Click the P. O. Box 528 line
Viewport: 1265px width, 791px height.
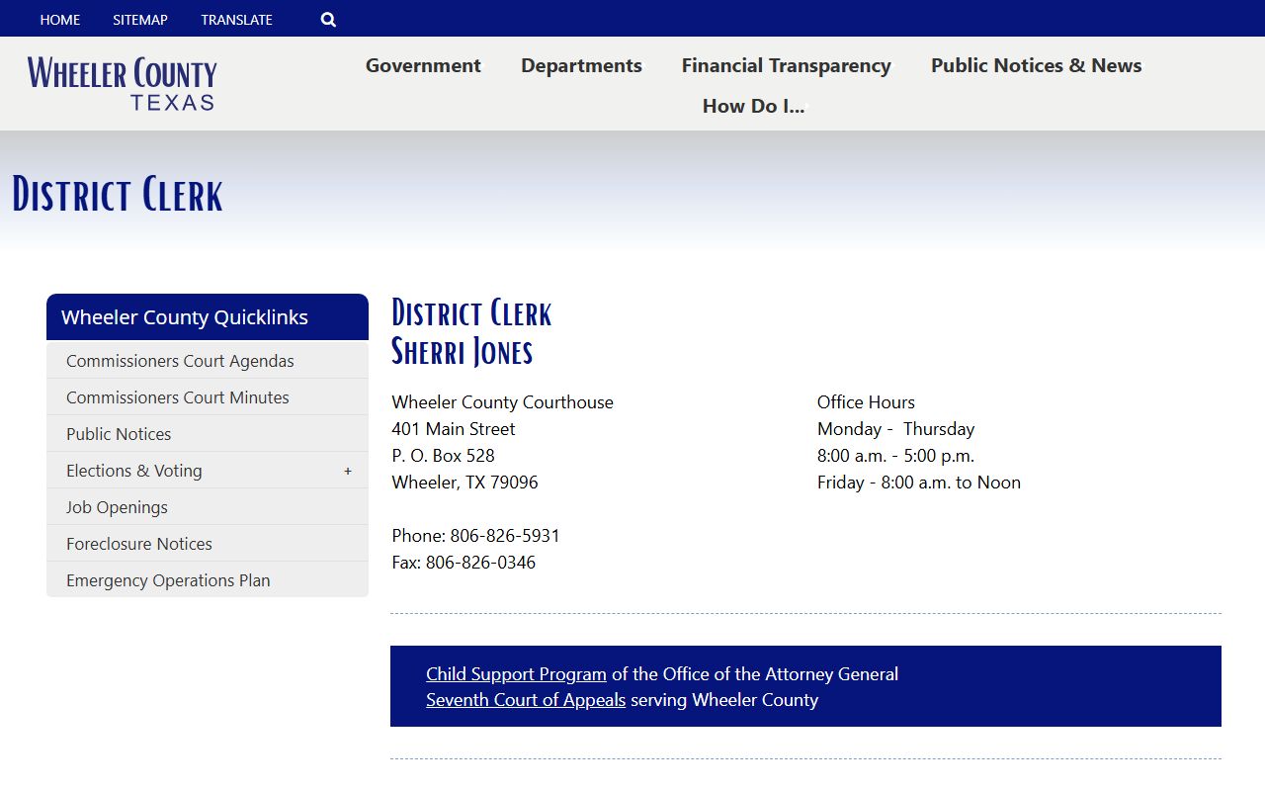click(x=443, y=456)
